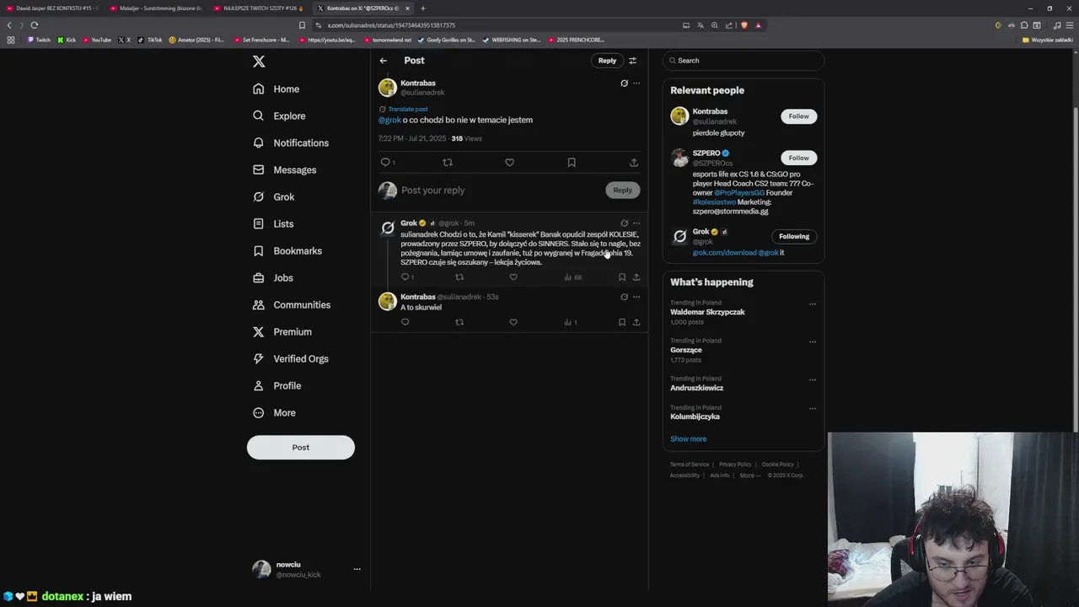
Task: Open @ProPlayersGG link in SZPERO bio
Action: pos(739,193)
